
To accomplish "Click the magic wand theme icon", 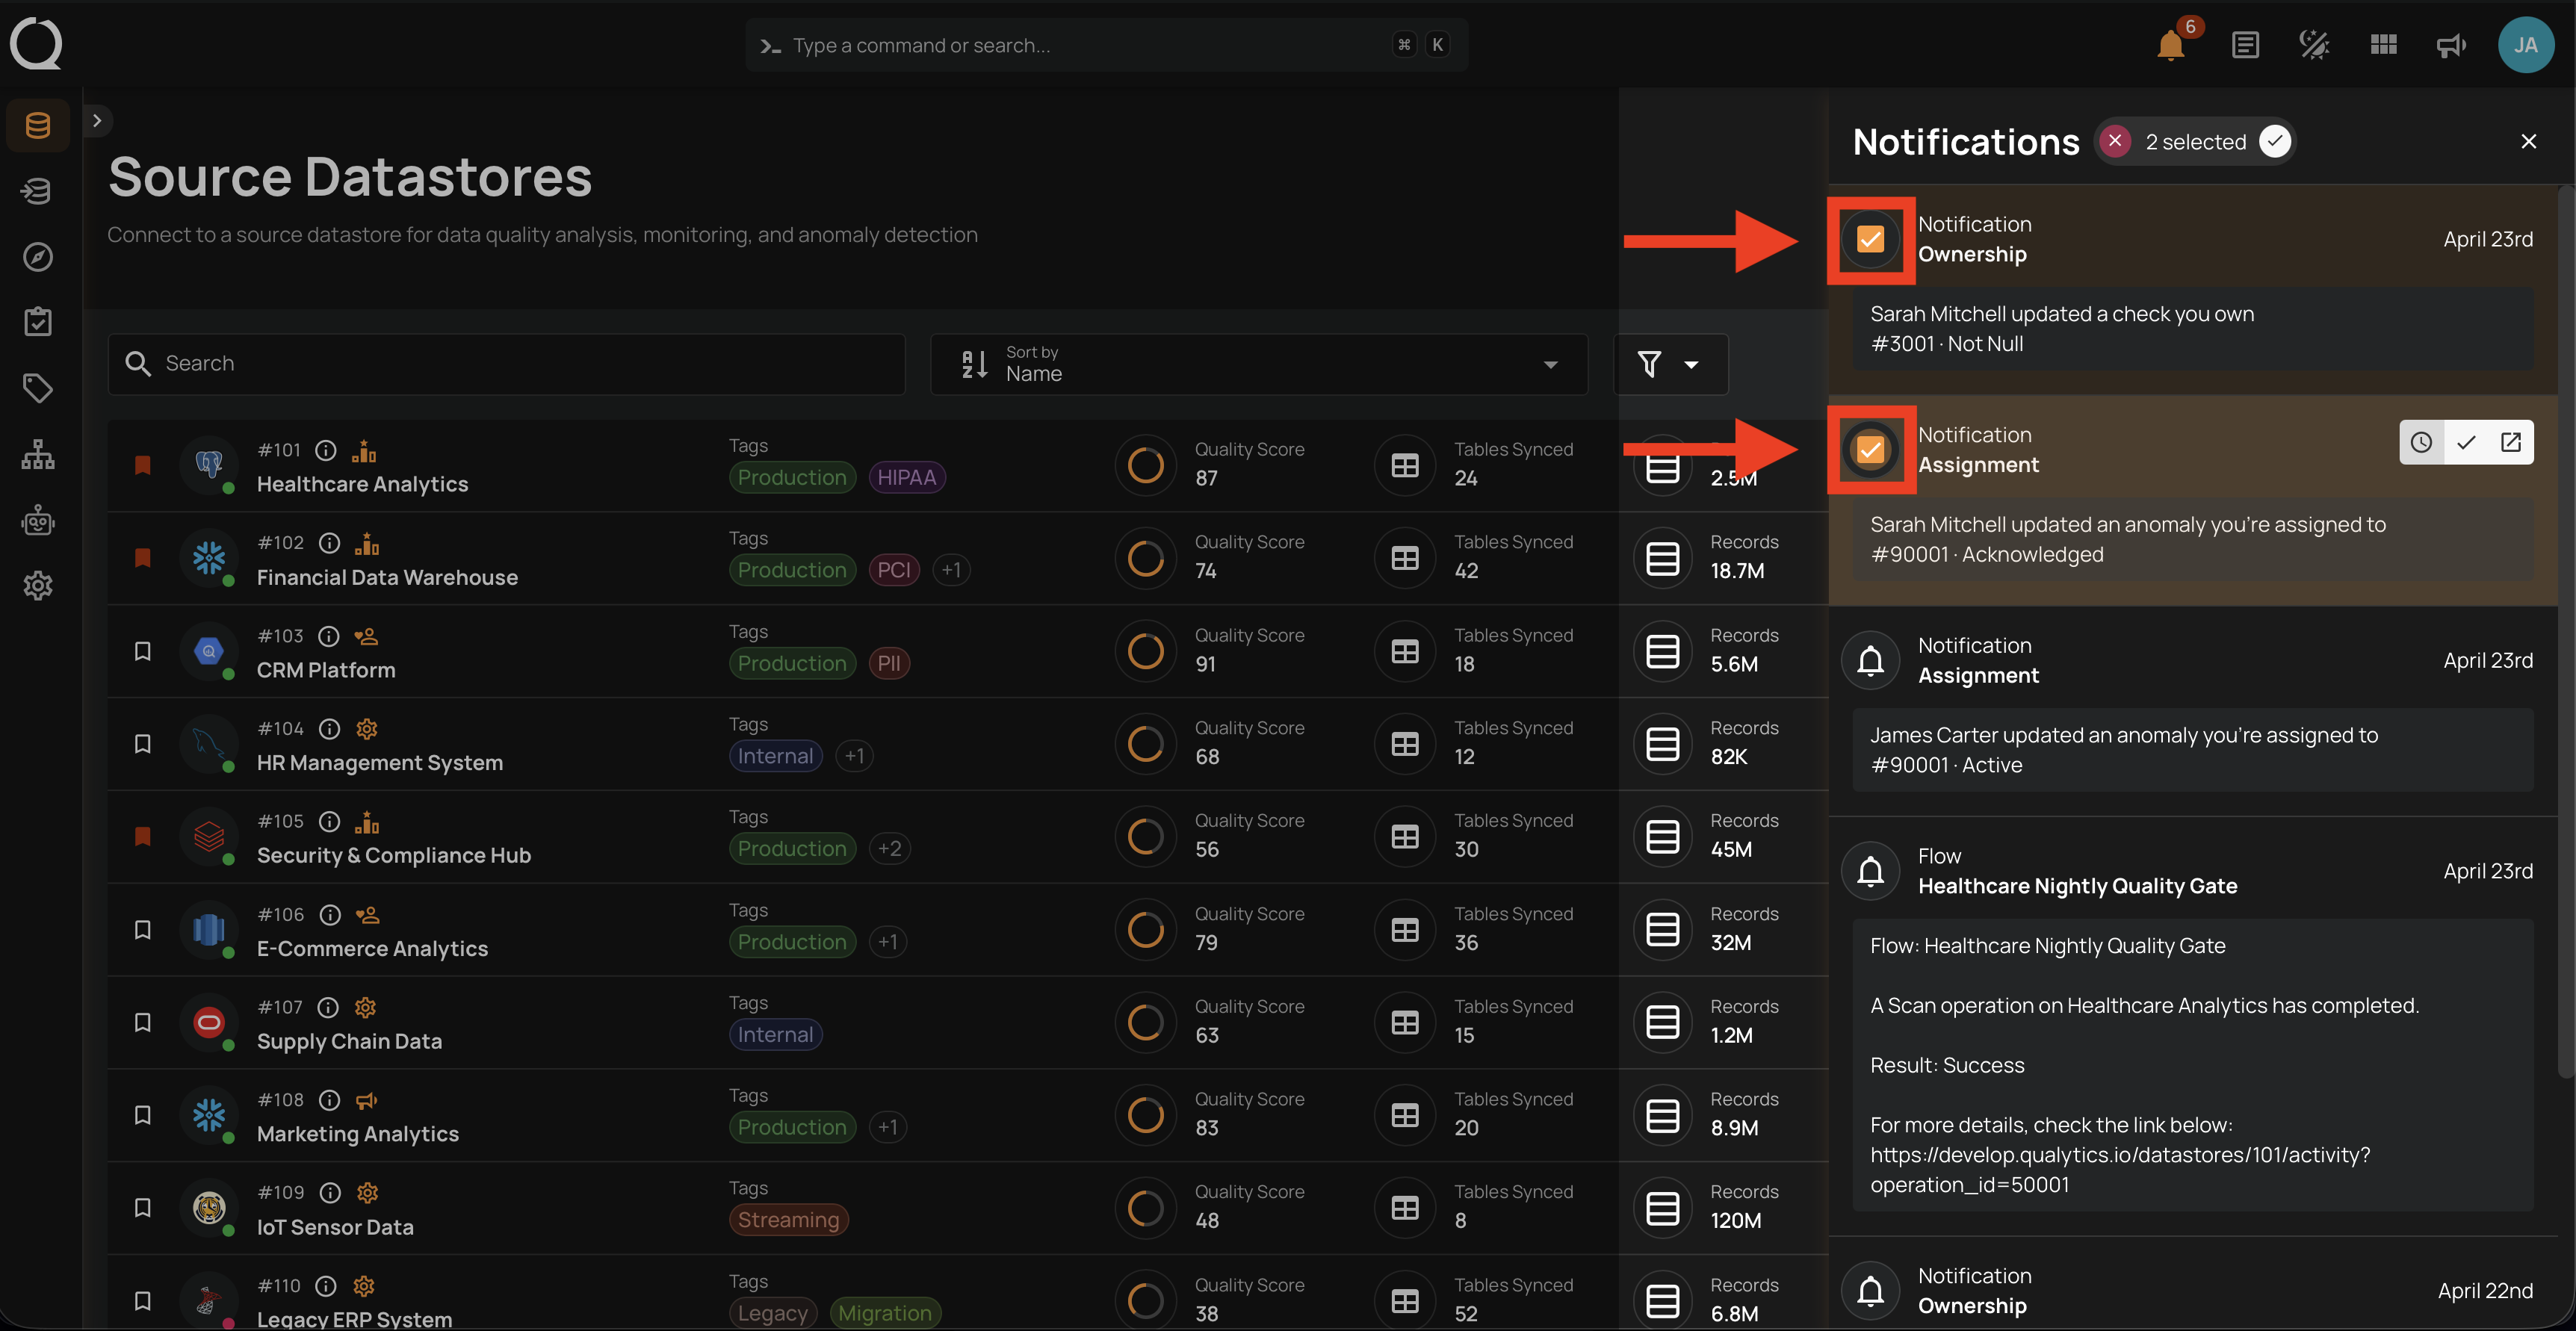I will click(2314, 45).
